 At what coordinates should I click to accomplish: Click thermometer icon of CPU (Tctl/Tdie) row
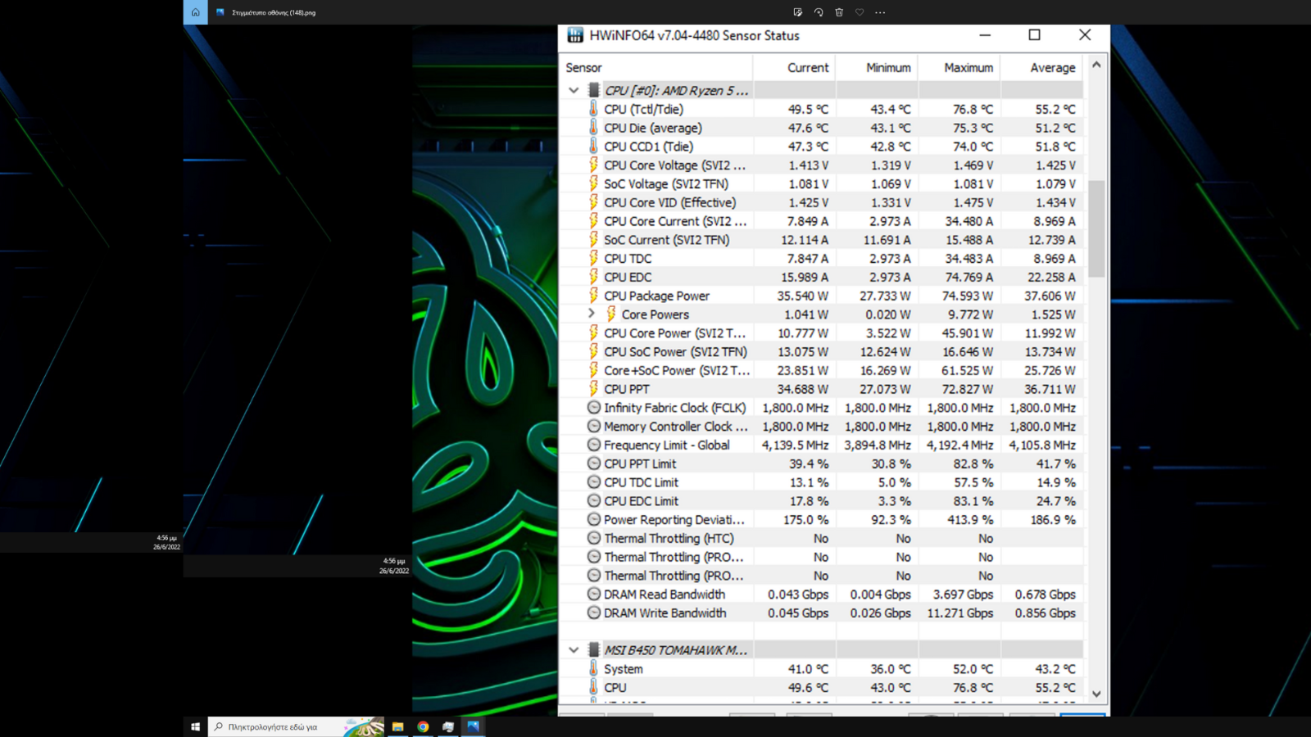coord(593,109)
